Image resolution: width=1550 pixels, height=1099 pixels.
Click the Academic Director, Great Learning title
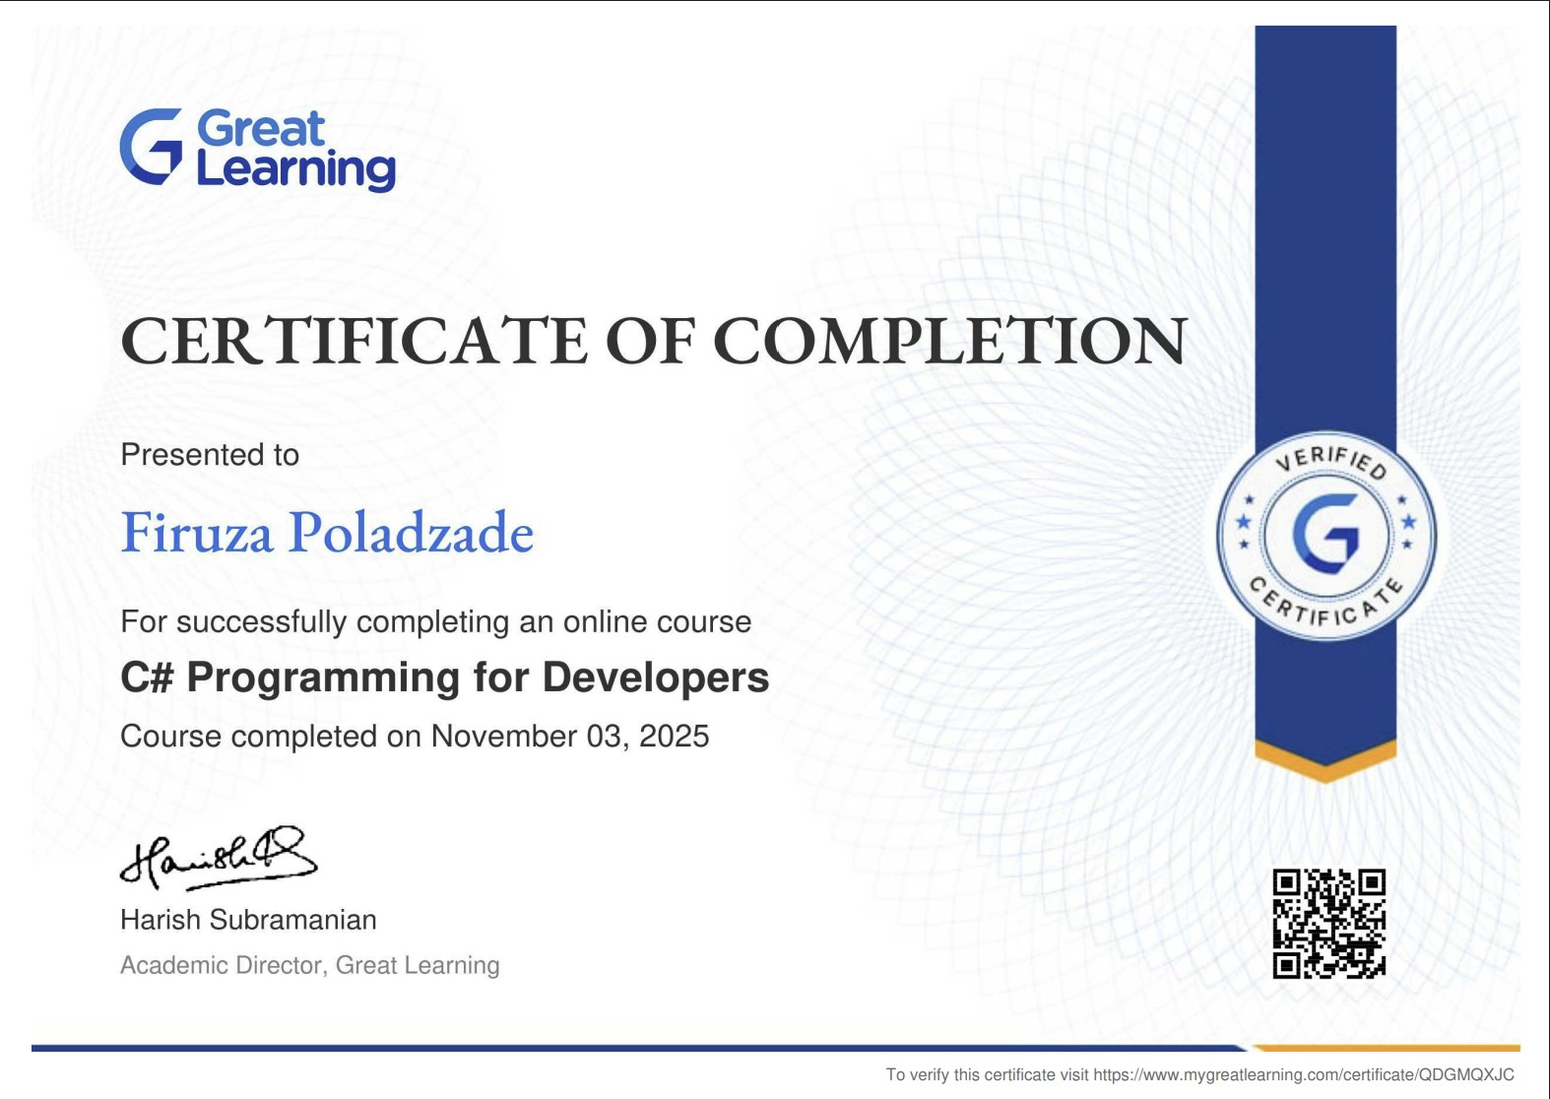309,965
